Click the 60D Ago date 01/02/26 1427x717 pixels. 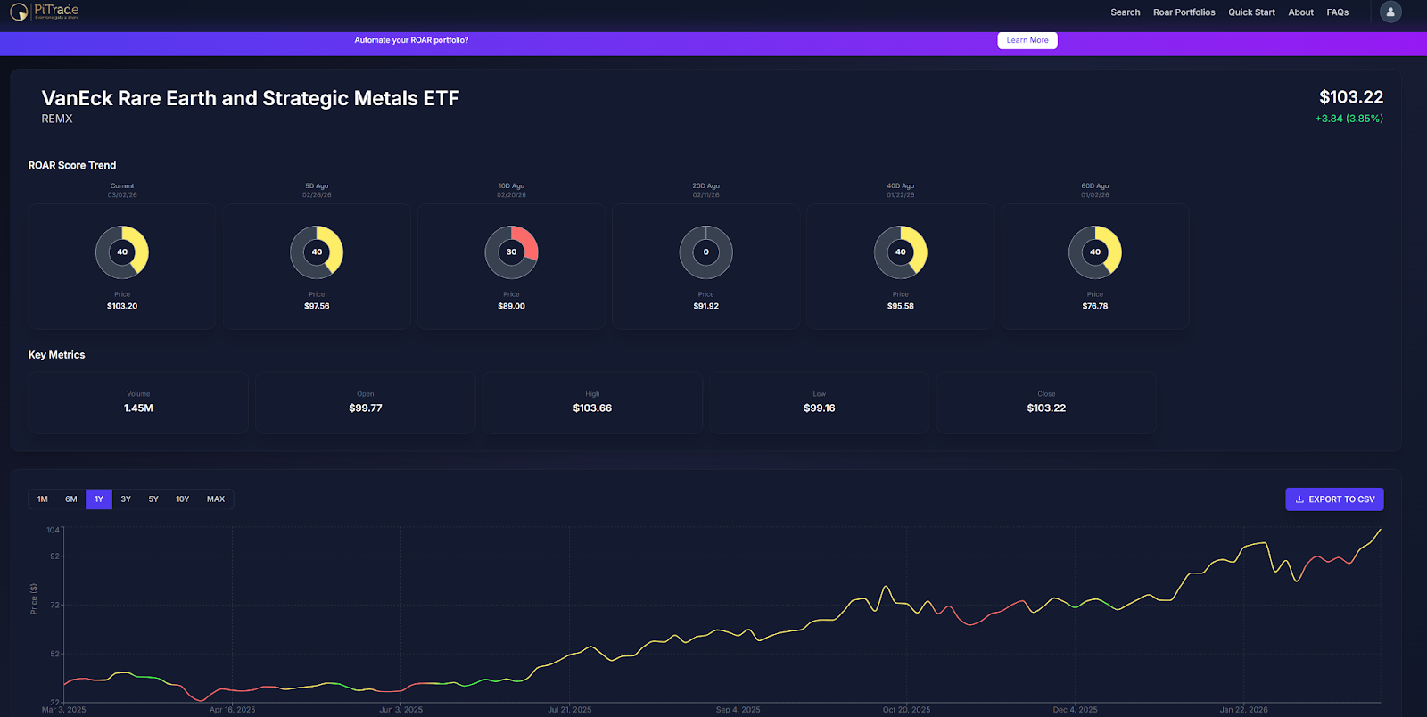1095,194
